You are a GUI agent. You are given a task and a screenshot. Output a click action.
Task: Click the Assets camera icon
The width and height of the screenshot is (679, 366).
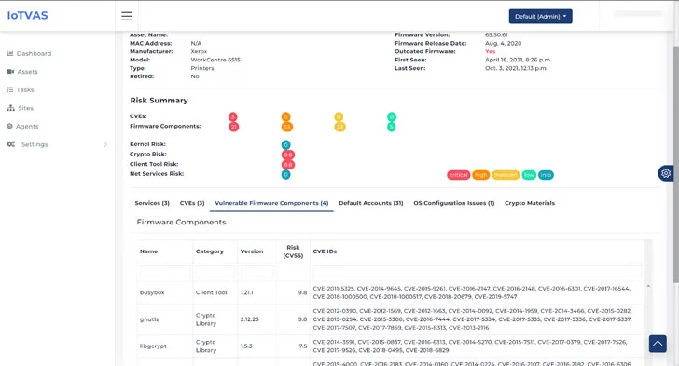tap(10, 72)
